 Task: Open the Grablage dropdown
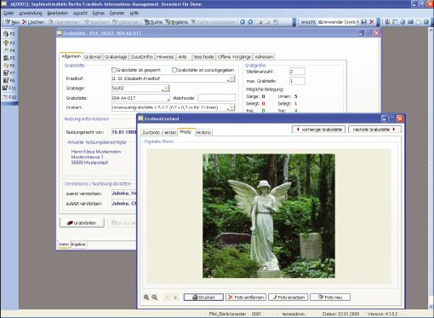[x=166, y=89]
